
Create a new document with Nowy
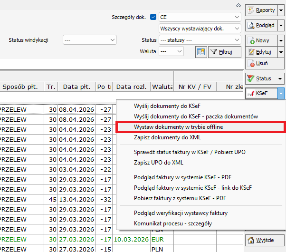tap(261, 41)
